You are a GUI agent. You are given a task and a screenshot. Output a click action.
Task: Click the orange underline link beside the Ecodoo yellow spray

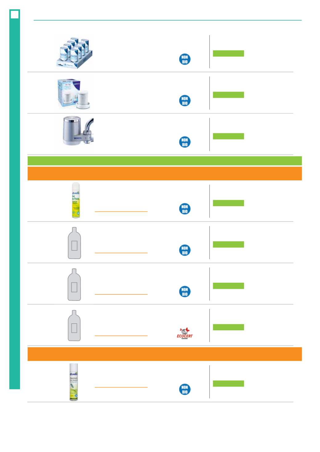(121, 211)
